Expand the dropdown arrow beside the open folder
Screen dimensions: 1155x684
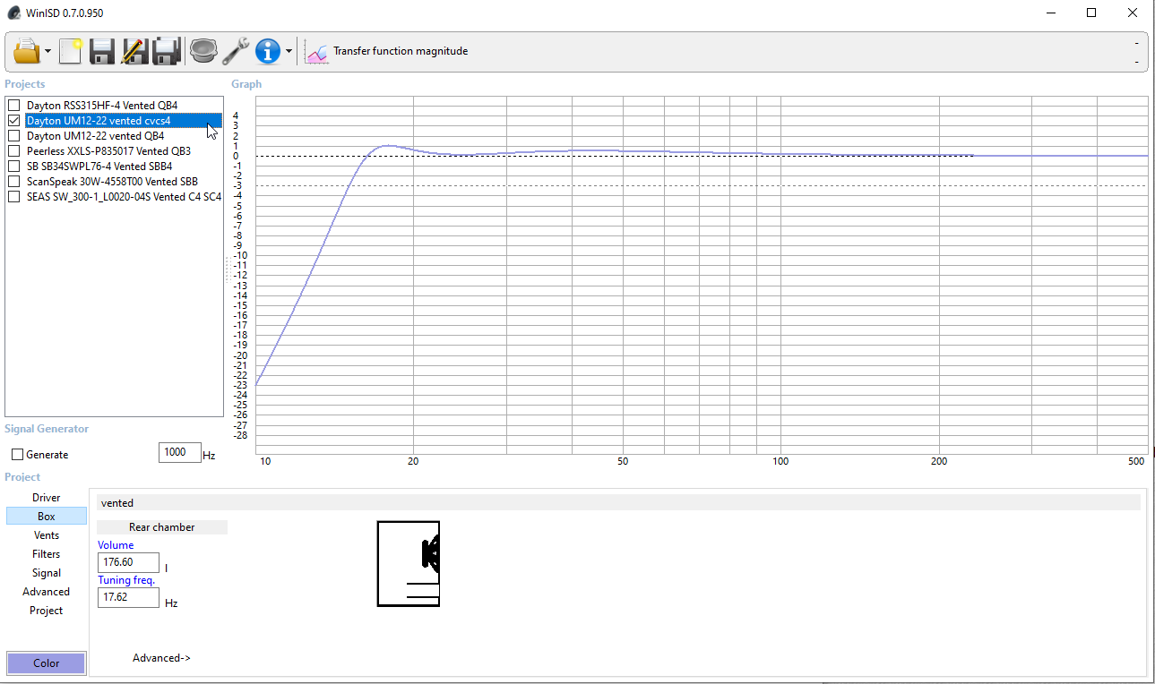(x=48, y=52)
